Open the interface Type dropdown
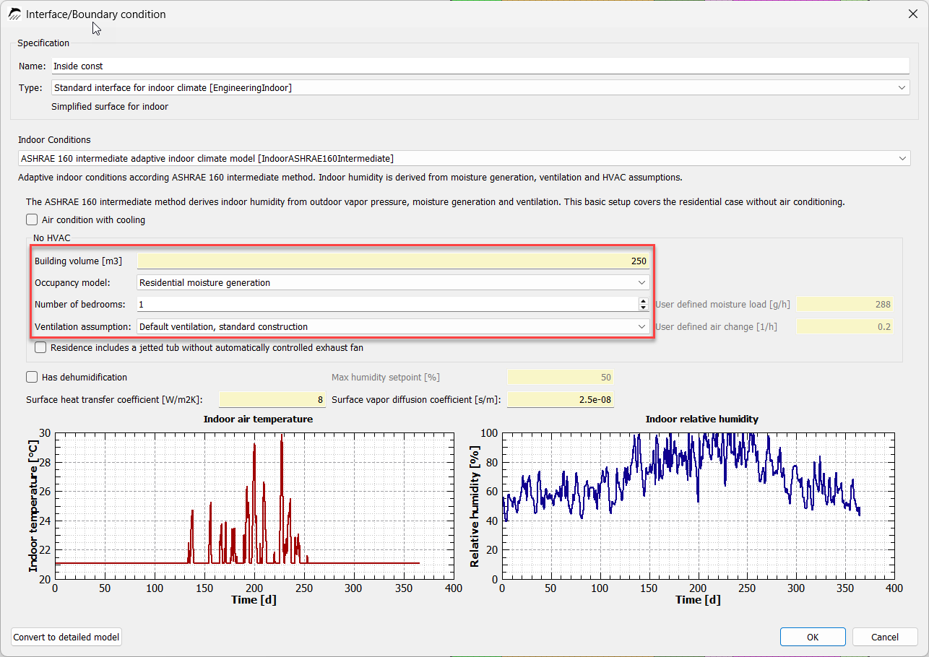 point(480,87)
